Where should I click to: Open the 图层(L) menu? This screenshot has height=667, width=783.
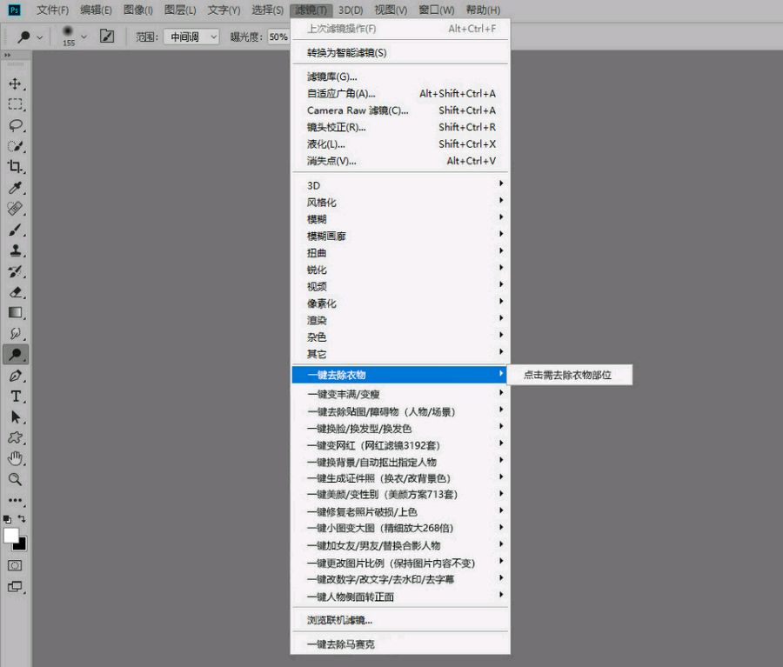[x=180, y=10]
